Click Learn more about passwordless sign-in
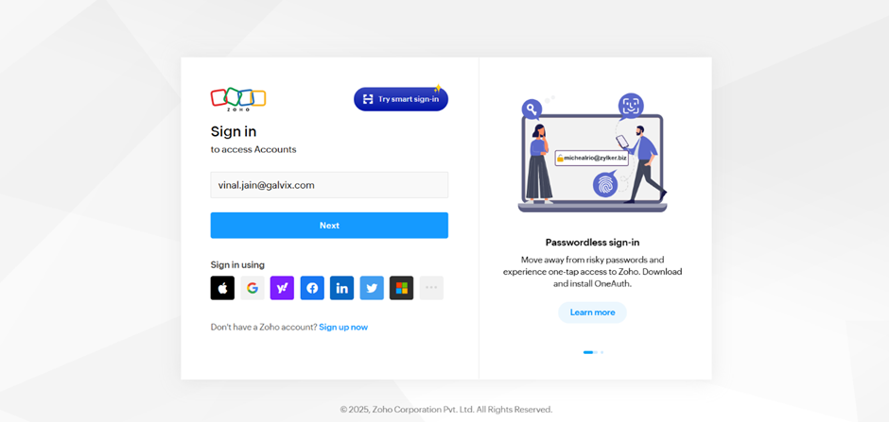This screenshot has height=422, width=889. (592, 312)
